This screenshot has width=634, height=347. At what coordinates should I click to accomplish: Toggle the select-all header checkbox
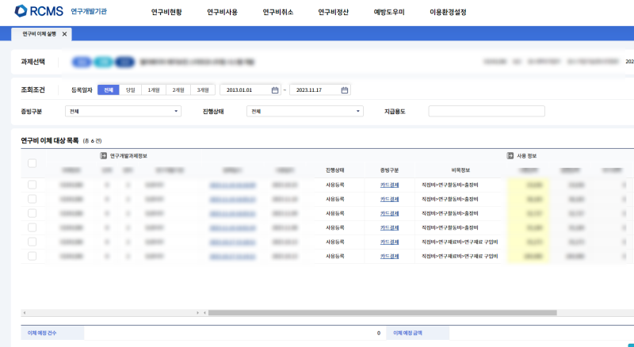coord(32,163)
